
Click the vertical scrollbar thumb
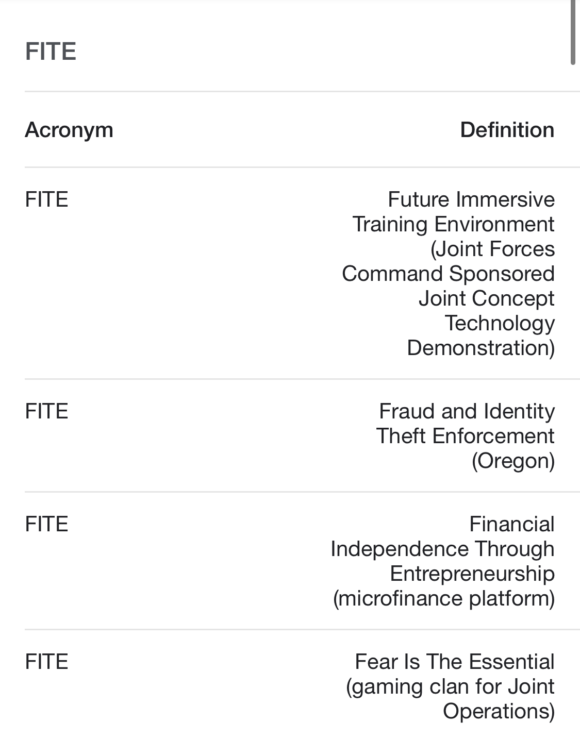pos(573,32)
